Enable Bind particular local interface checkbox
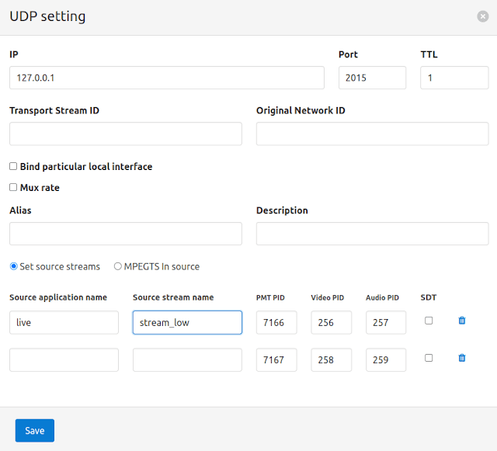This screenshot has width=497, height=451. tap(13, 166)
